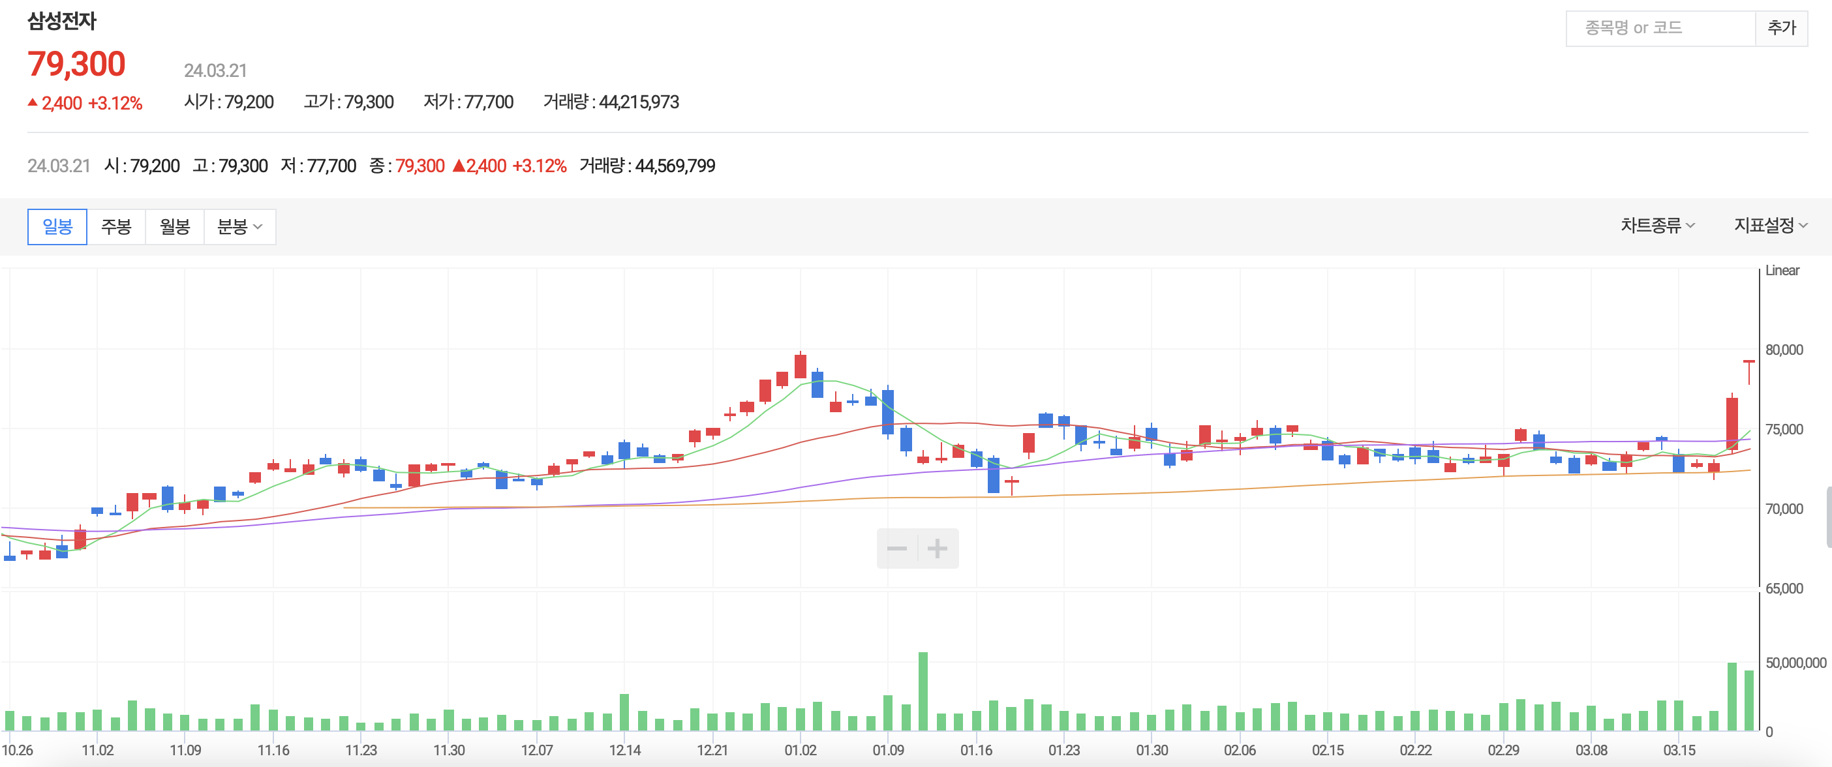Click the 01.02 date axis label
1832x767 pixels.
(x=801, y=750)
